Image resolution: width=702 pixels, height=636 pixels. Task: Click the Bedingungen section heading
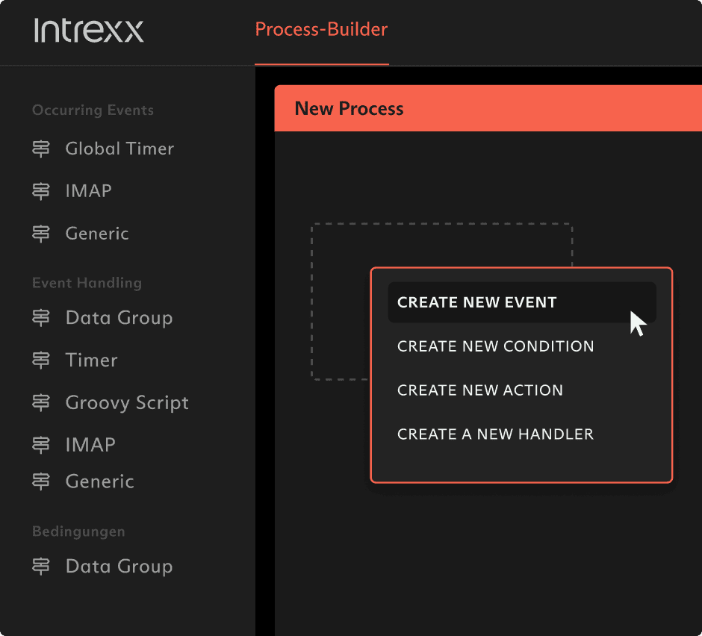[78, 532]
